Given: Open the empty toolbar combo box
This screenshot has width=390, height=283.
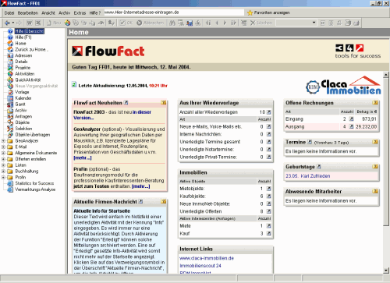Looking at the screenshot, I should 296,23.
